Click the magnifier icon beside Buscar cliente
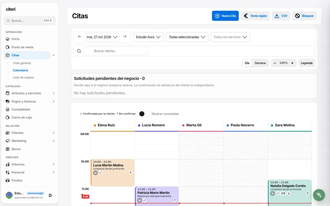 (79, 51)
